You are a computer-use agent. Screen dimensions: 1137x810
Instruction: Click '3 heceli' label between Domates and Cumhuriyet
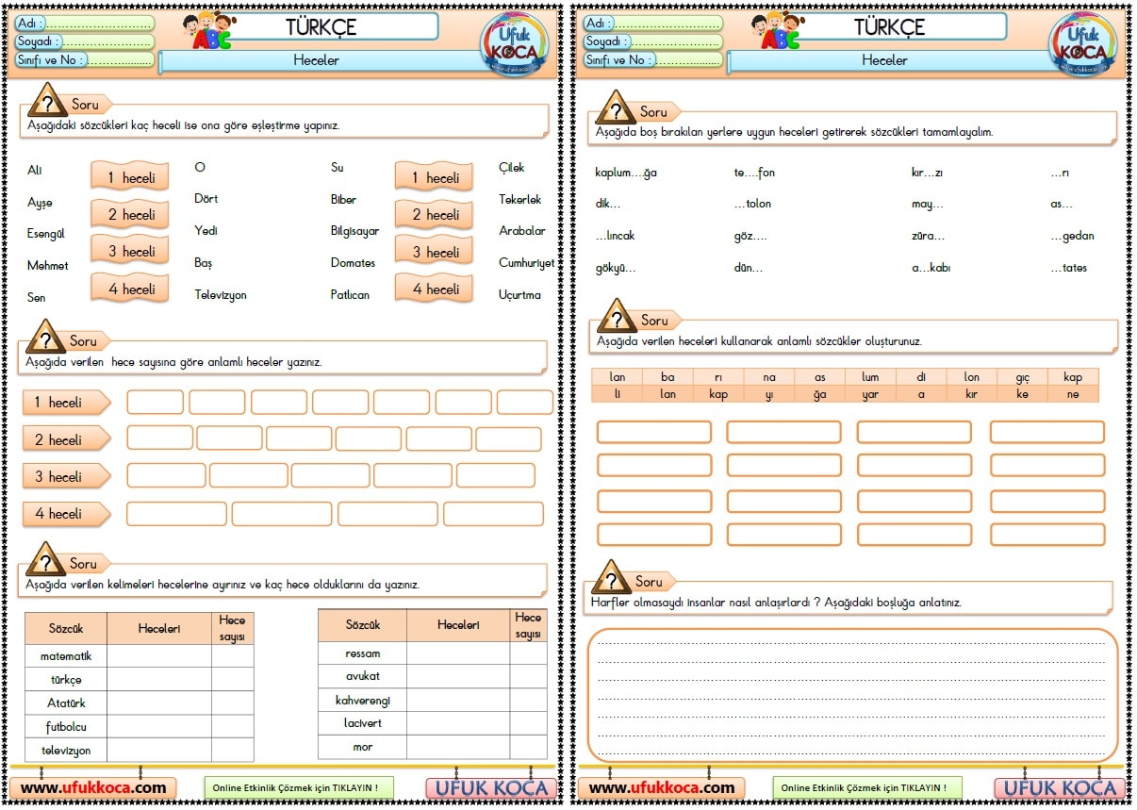pyautogui.click(x=434, y=252)
